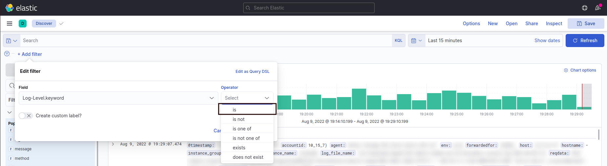Switch query language via KQL button
607x166 pixels.
pos(399,41)
